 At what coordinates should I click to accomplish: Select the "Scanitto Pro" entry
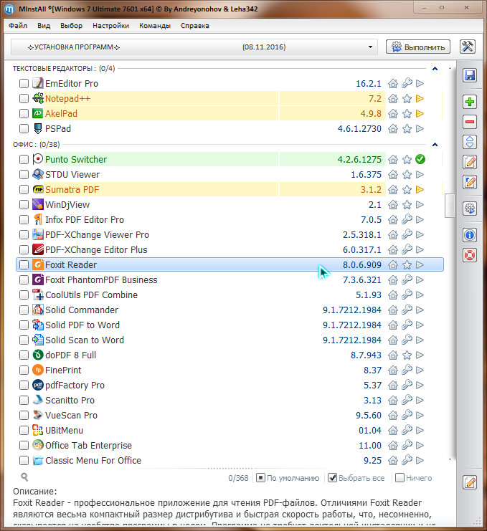click(230, 401)
